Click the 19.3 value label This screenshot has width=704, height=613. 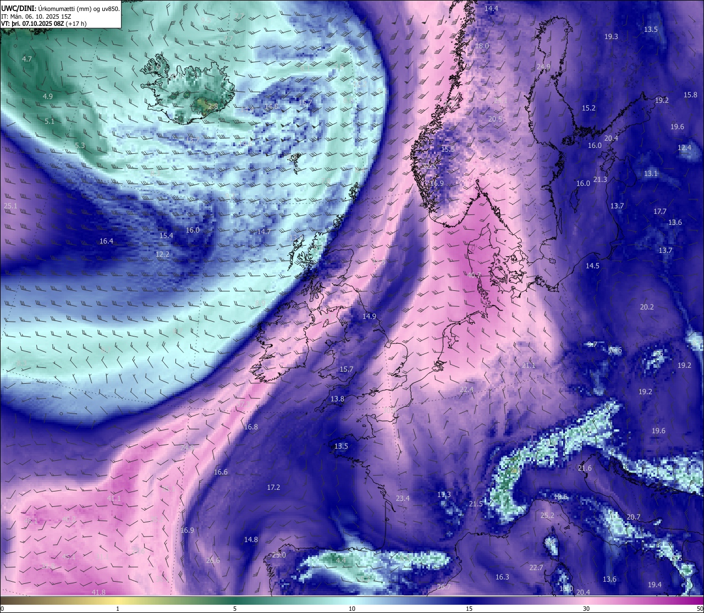pyautogui.click(x=611, y=36)
